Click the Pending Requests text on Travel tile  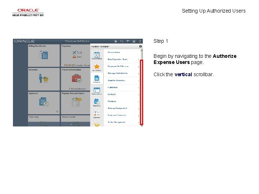(77, 89)
